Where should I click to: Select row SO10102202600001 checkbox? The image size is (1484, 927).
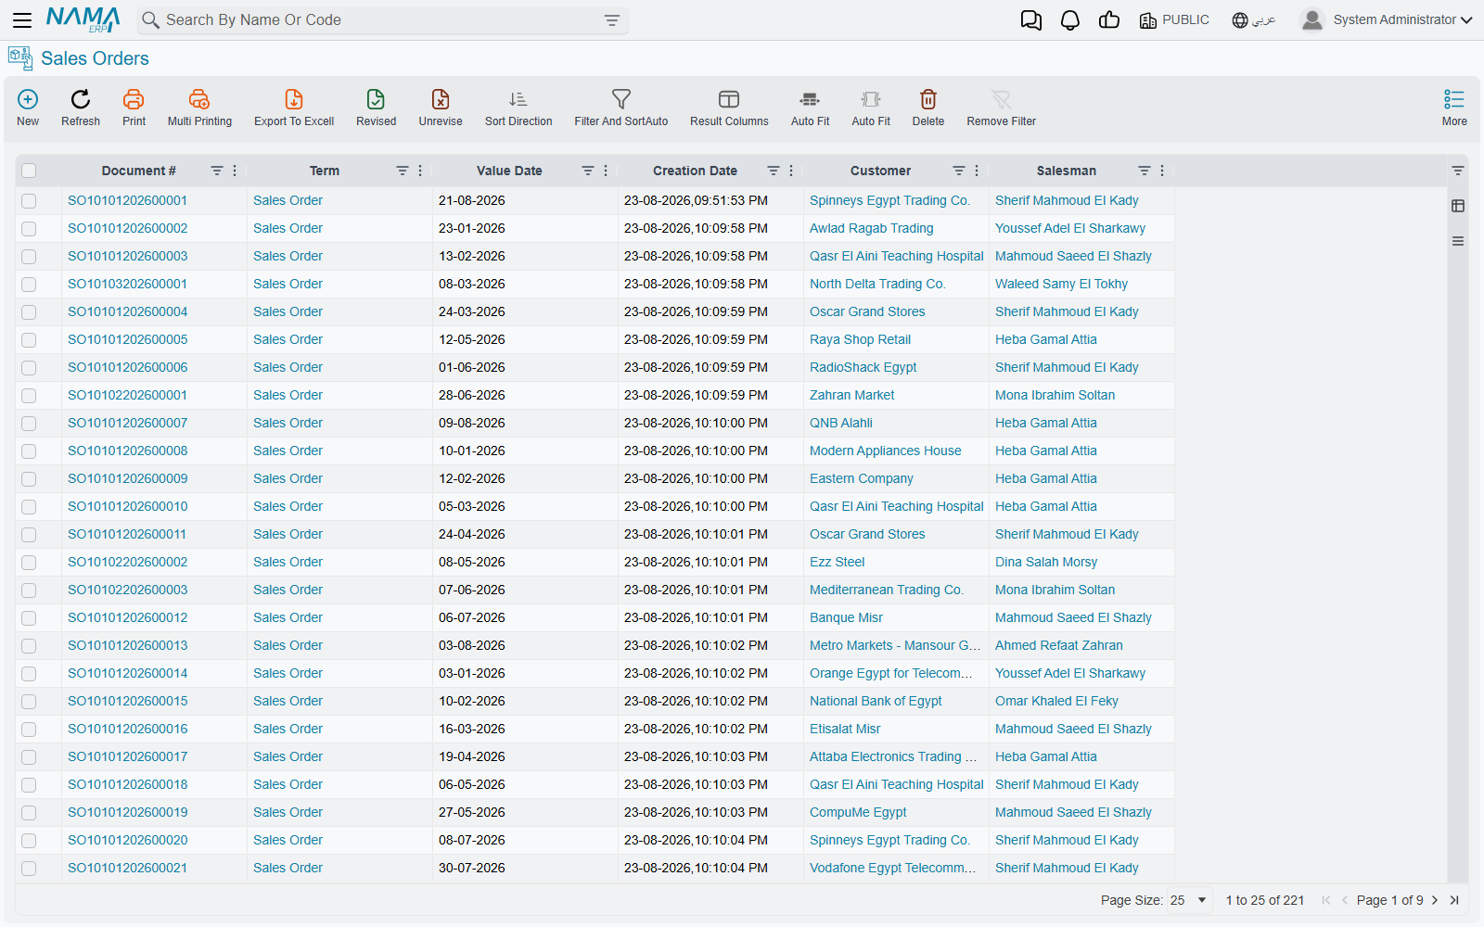[x=29, y=396]
